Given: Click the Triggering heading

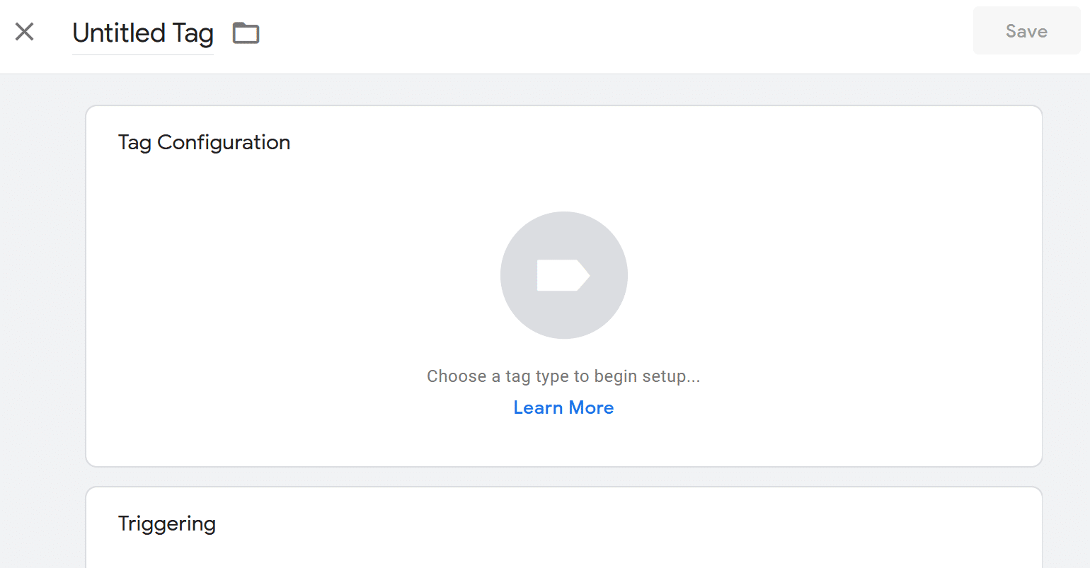Looking at the screenshot, I should 167,524.
